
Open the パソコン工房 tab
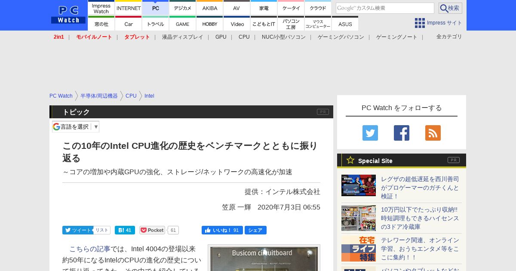(291, 23)
